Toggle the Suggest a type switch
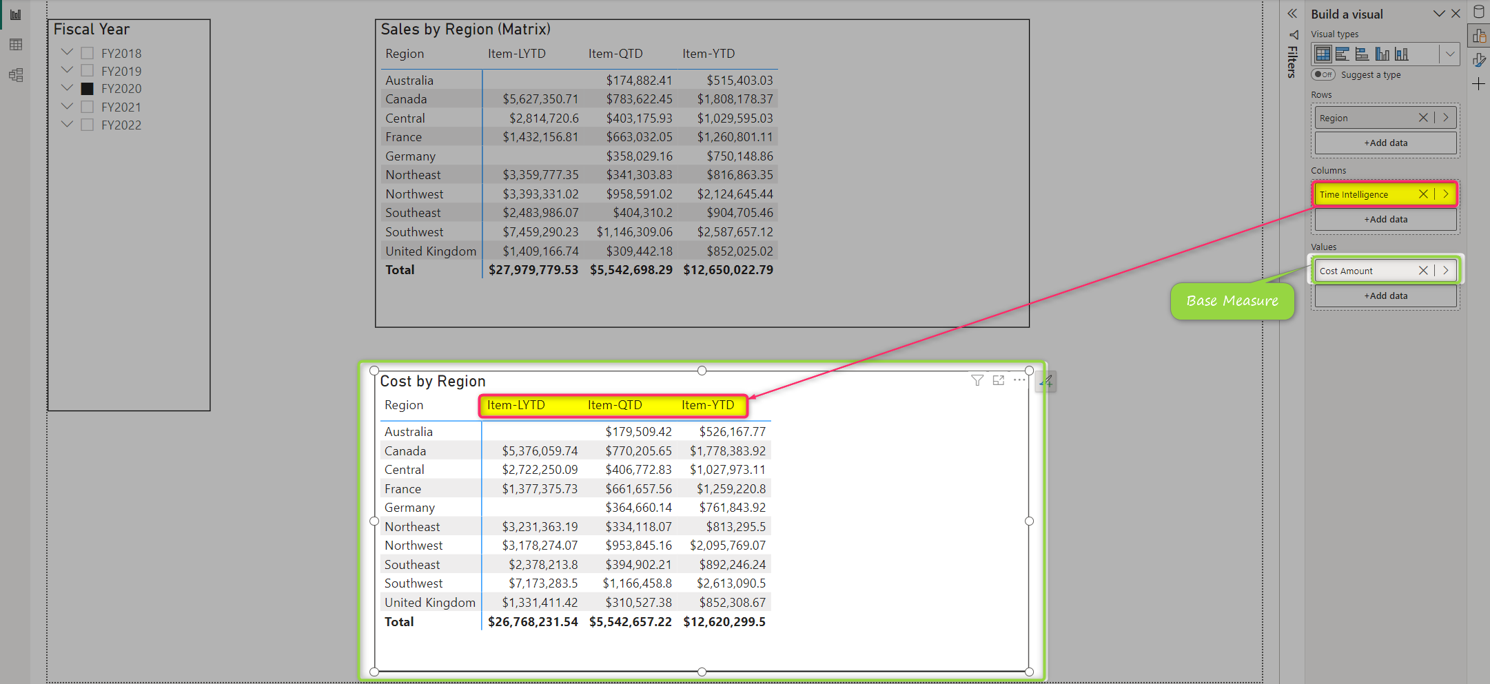This screenshot has width=1490, height=684. pos(1323,74)
